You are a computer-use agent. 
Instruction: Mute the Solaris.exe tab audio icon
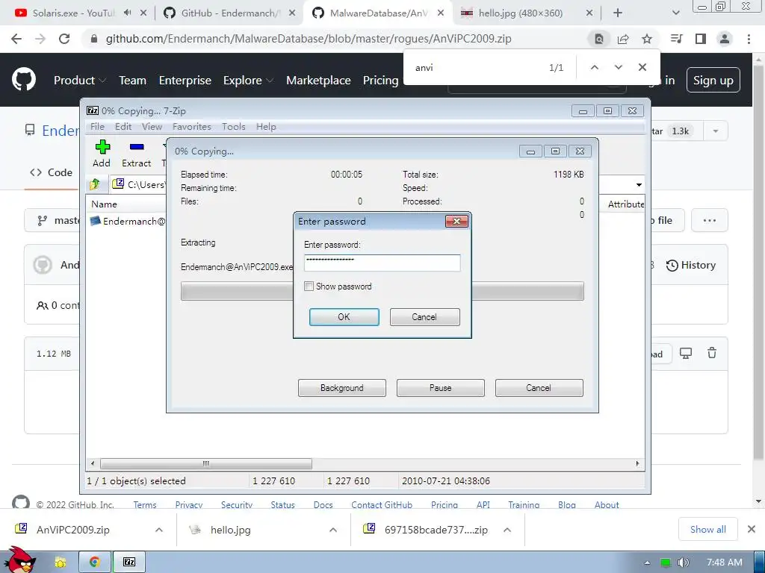coord(127,13)
